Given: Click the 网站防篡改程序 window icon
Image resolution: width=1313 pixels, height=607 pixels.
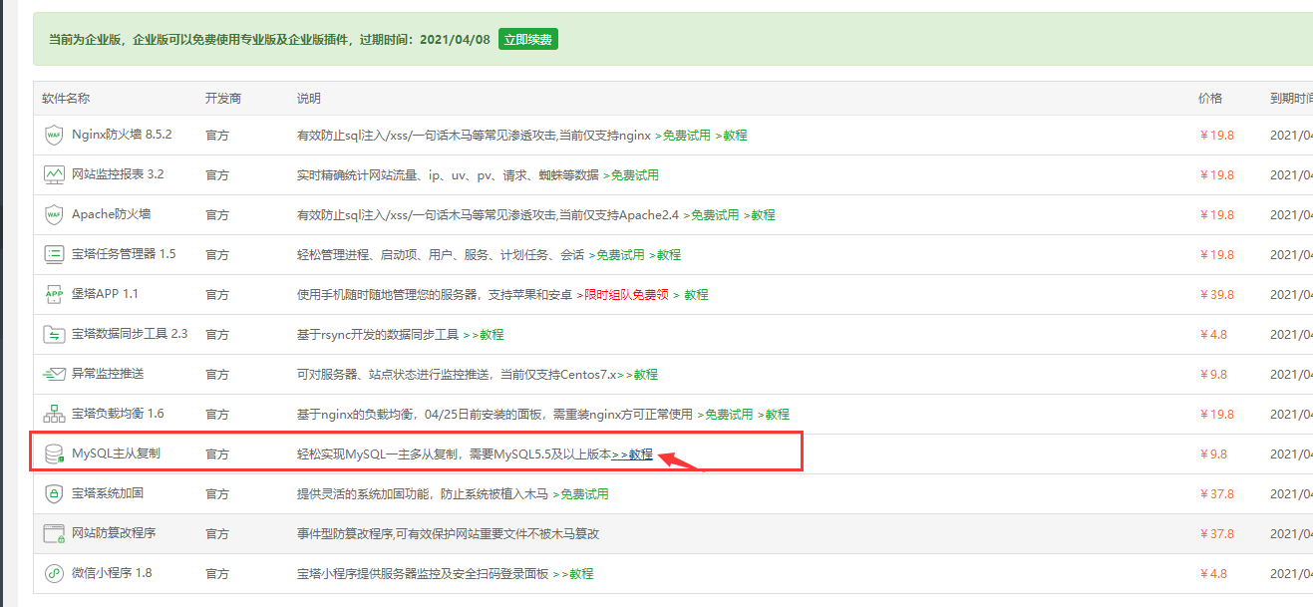Looking at the screenshot, I should point(54,533).
